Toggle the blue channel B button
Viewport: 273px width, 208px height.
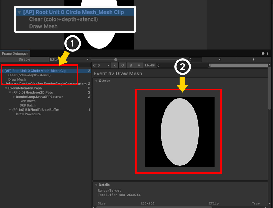point(131,65)
